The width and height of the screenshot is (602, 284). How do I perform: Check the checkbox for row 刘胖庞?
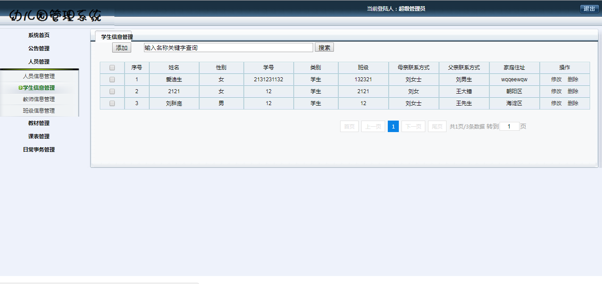[x=112, y=103]
